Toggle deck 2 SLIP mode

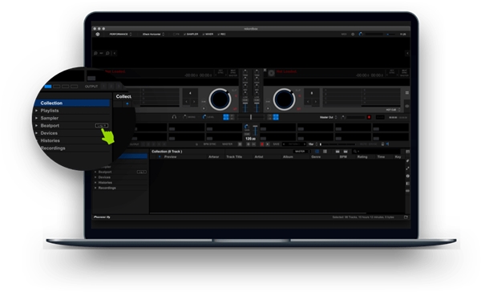point(298,91)
